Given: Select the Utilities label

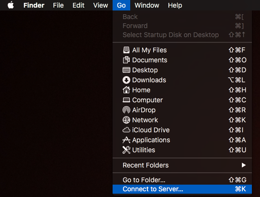Looking at the screenshot, I should pos(144,150).
